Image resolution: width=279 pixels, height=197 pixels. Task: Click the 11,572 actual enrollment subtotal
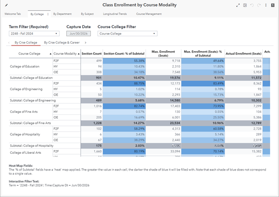coord(244,78)
